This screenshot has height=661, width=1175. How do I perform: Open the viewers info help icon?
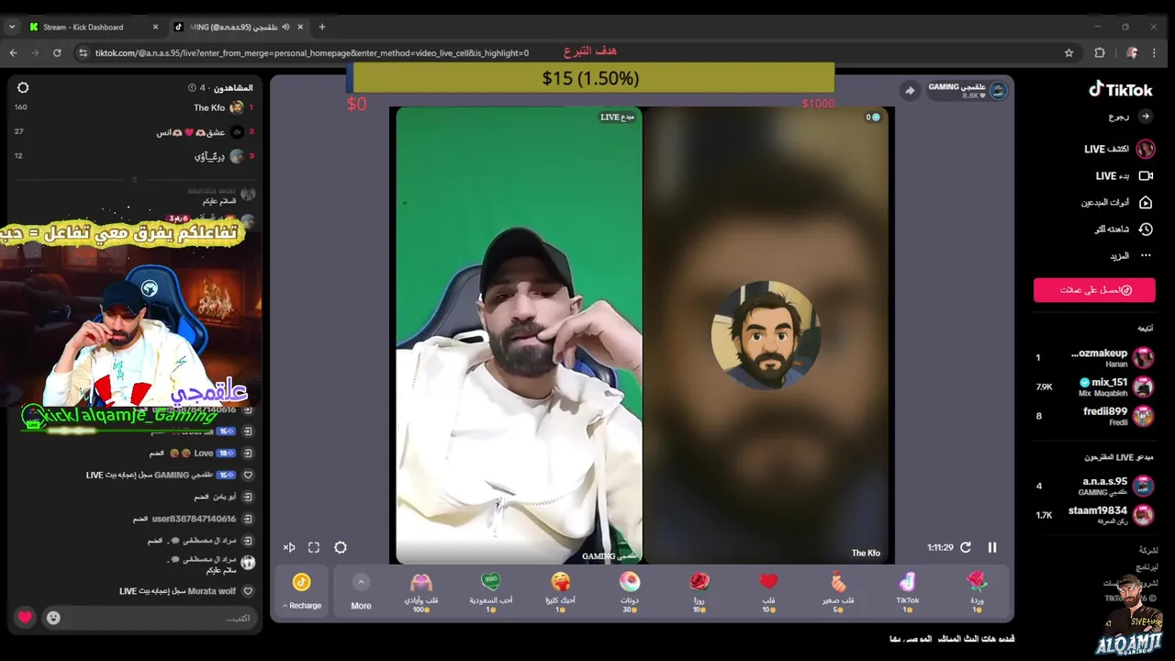pos(192,88)
